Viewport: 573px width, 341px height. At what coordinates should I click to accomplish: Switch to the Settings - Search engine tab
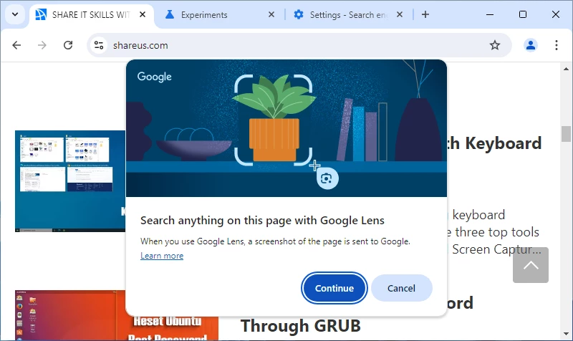tap(347, 15)
